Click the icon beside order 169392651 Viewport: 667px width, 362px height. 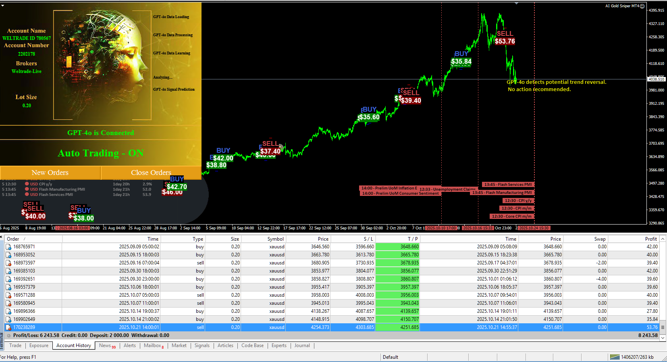point(8,279)
